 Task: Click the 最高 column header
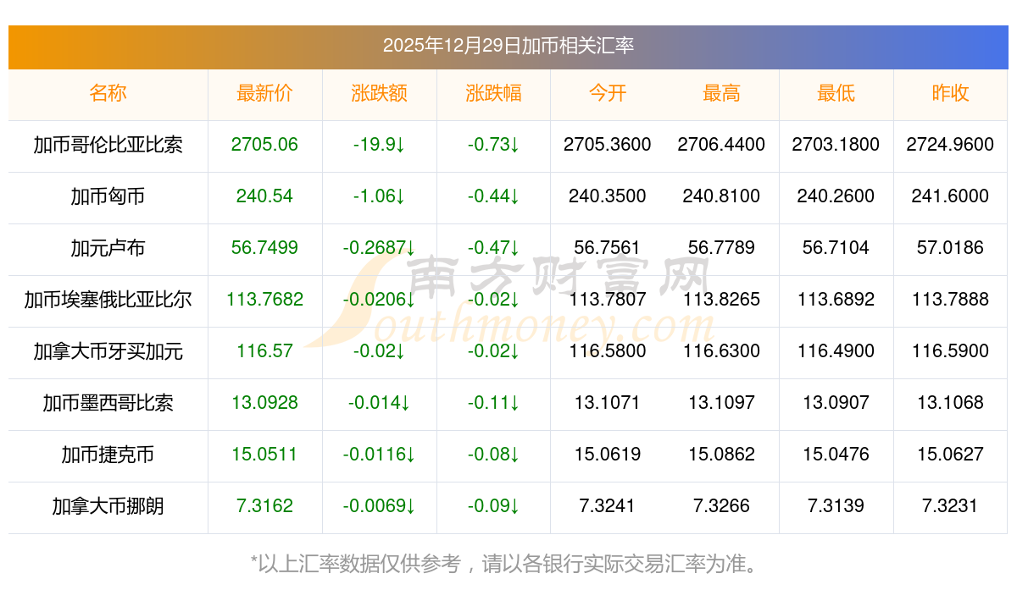721,93
